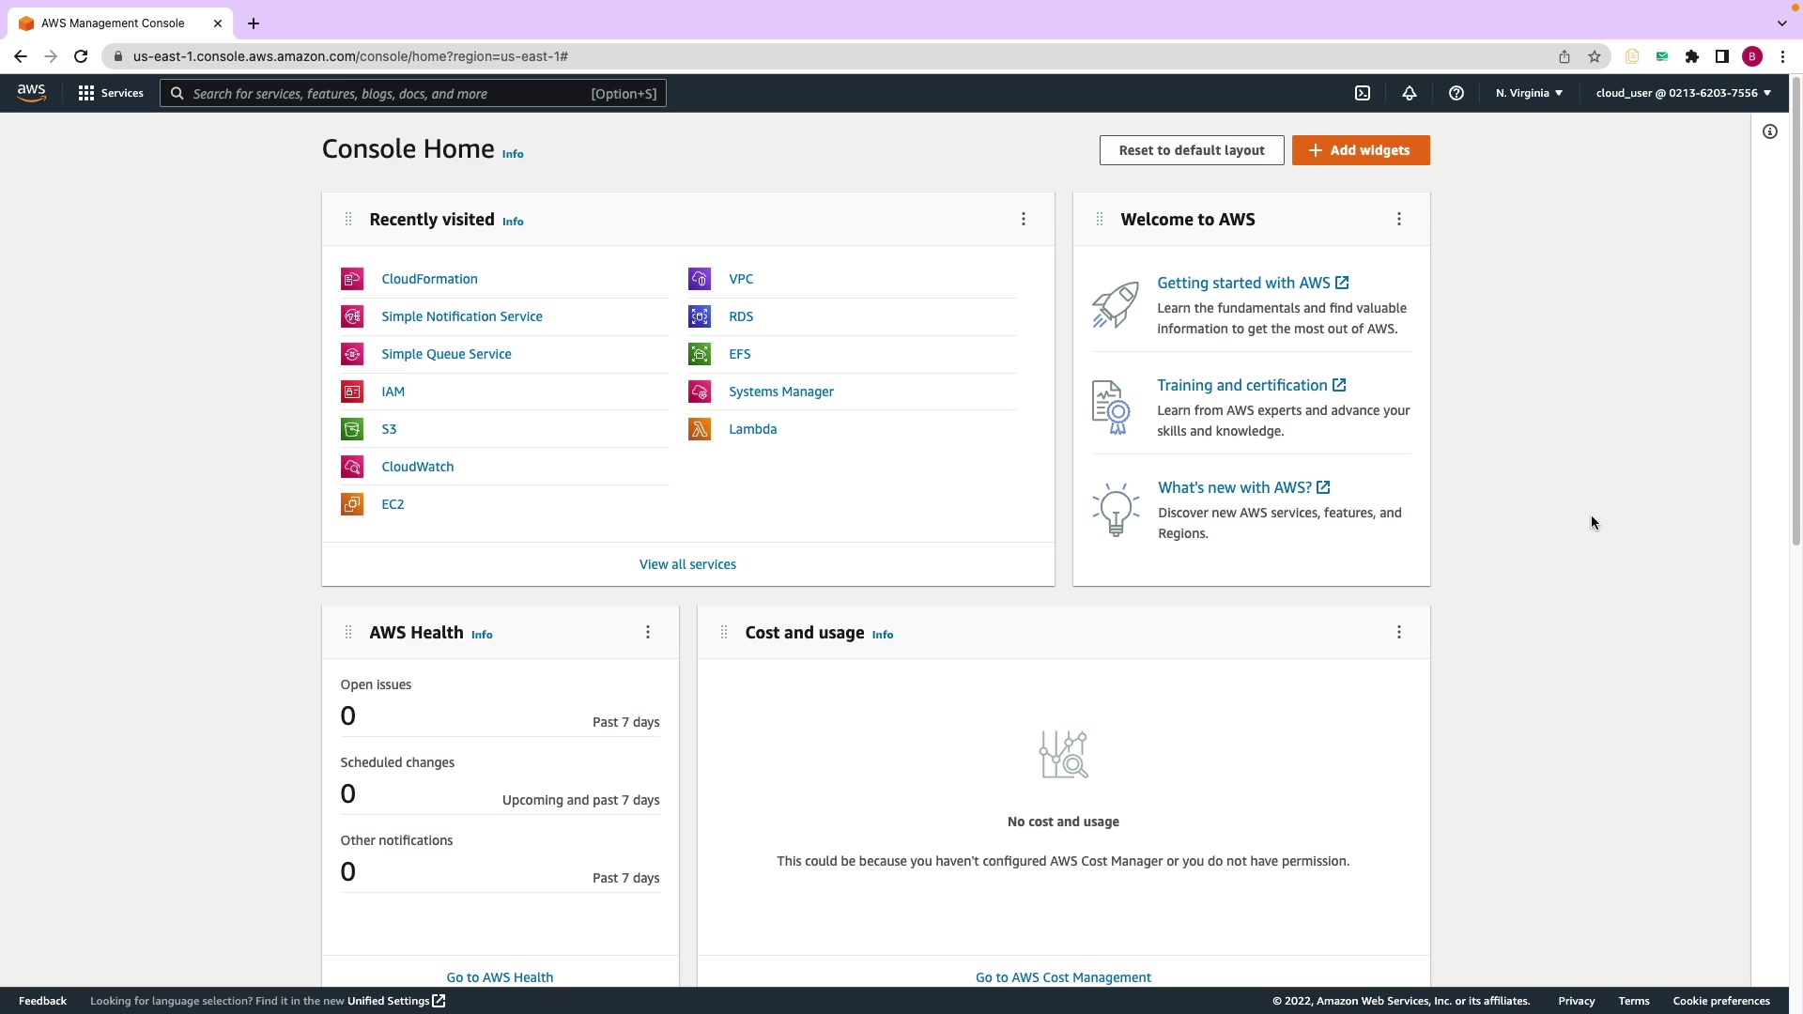The image size is (1803, 1014).
Task: Click the AWS logo home icon
Action: (31, 92)
